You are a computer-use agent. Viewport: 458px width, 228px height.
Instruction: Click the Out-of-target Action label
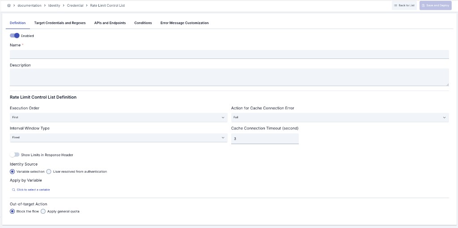pyautogui.click(x=29, y=204)
